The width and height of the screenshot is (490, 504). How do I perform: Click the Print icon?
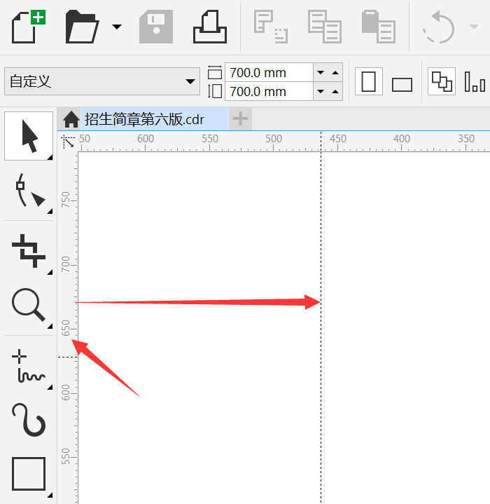(x=210, y=27)
